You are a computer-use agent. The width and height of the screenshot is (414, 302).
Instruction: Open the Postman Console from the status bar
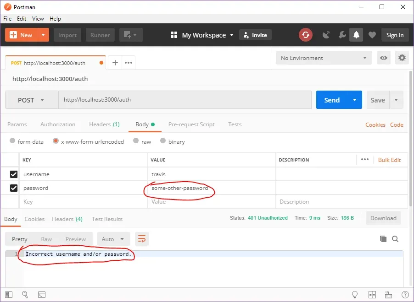[x=42, y=294]
